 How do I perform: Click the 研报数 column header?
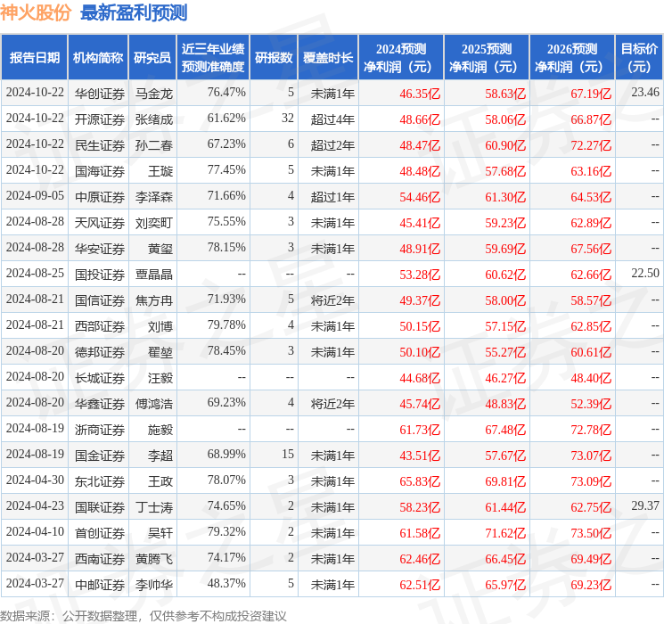(x=274, y=57)
